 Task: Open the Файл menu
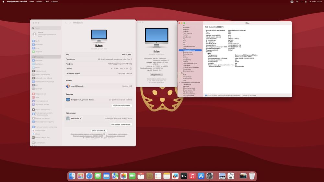pyautogui.click(x=32, y=1)
